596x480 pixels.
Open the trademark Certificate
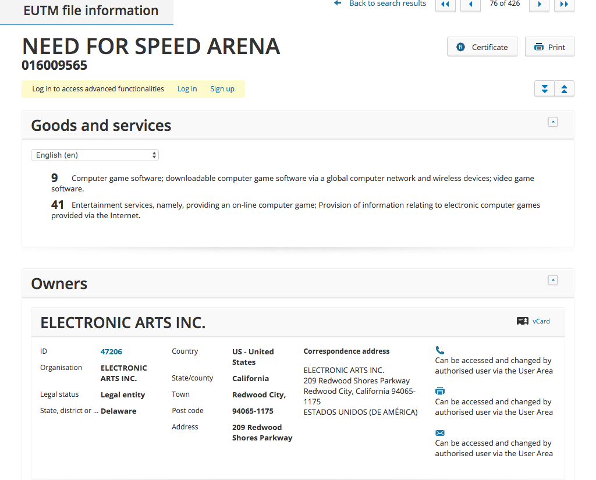(x=482, y=47)
